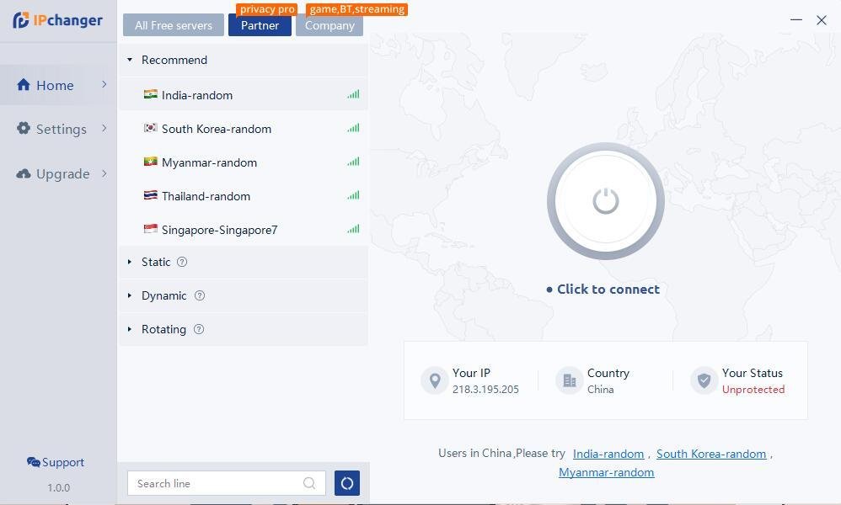Click the location pin icon beside Your IP

(435, 380)
